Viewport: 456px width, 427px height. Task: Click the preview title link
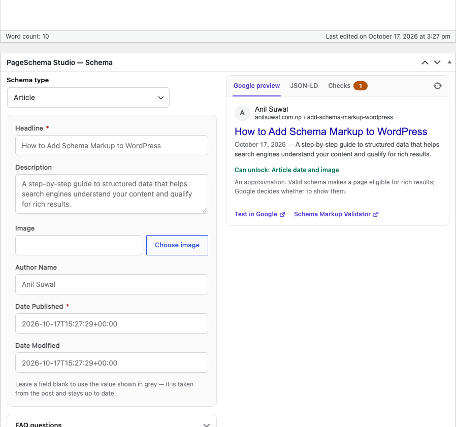pyautogui.click(x=331, y=132)
